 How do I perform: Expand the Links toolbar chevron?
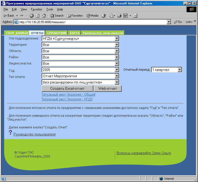[195, 21]
